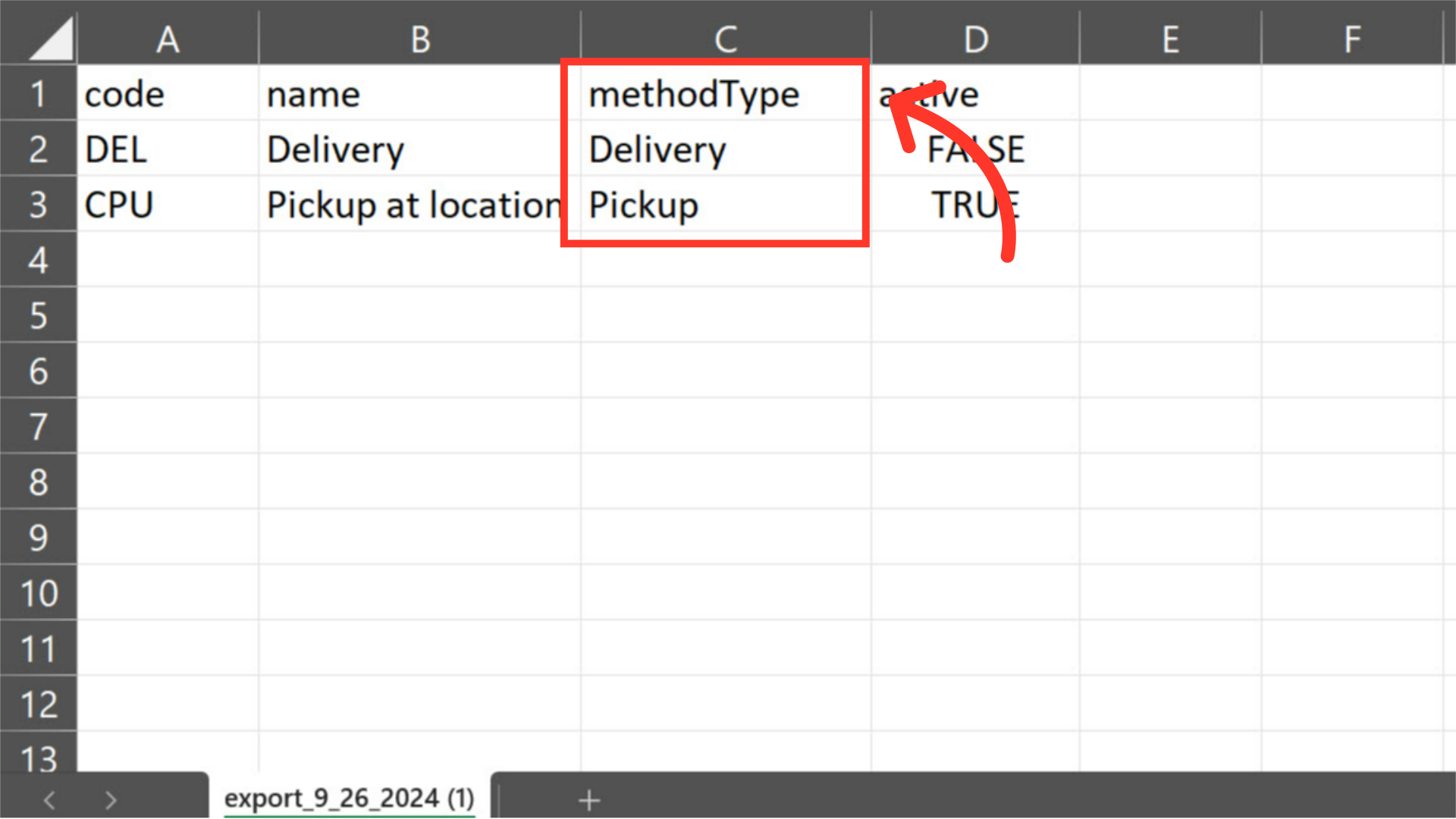Select row 12 header
This screenshot has width=1456, height=819.
38,704
